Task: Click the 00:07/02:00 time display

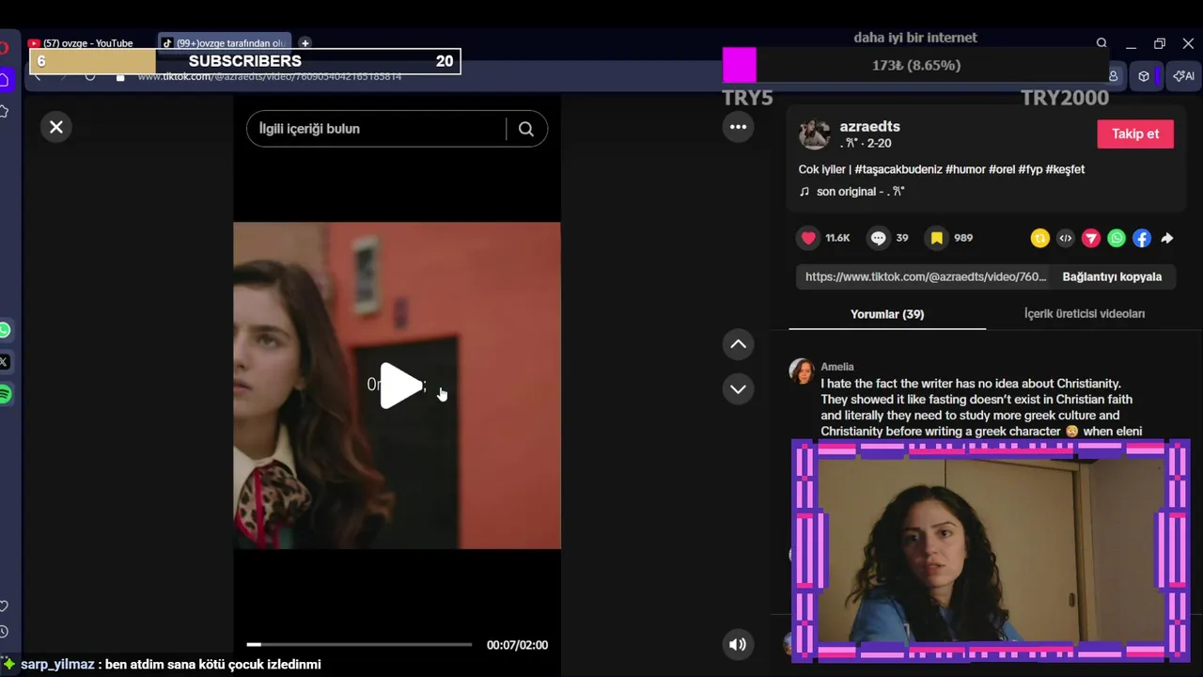Action: coord(517,645)
